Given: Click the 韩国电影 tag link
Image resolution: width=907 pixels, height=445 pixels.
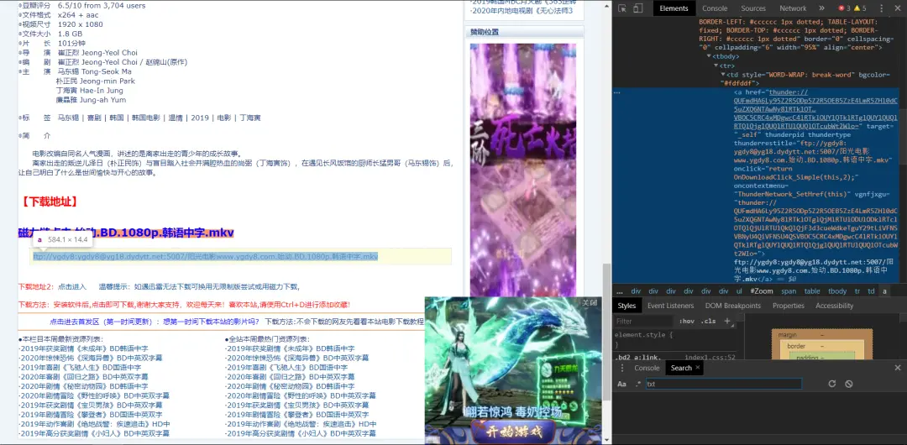Looking at the screenshot, I should click(x=146, y=118).
